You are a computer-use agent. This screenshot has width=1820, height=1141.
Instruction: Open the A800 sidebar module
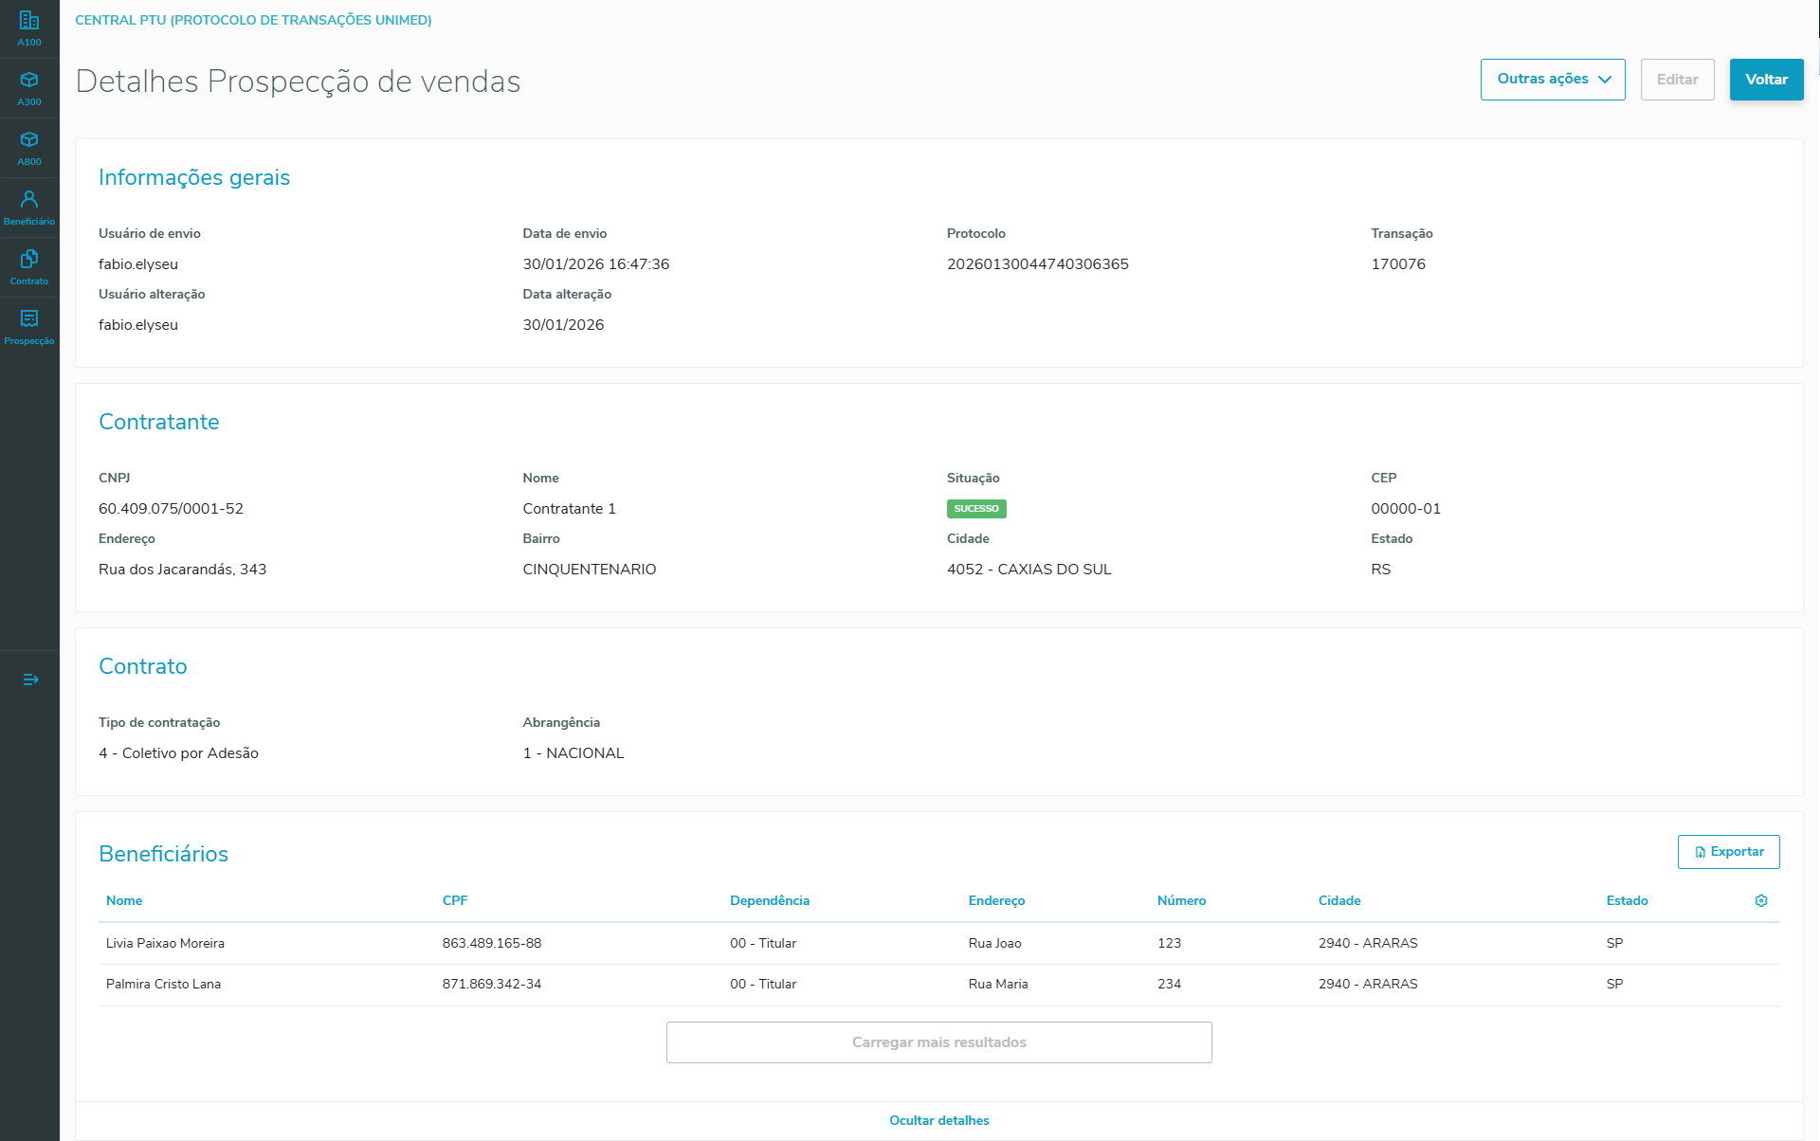click(29, 148)
